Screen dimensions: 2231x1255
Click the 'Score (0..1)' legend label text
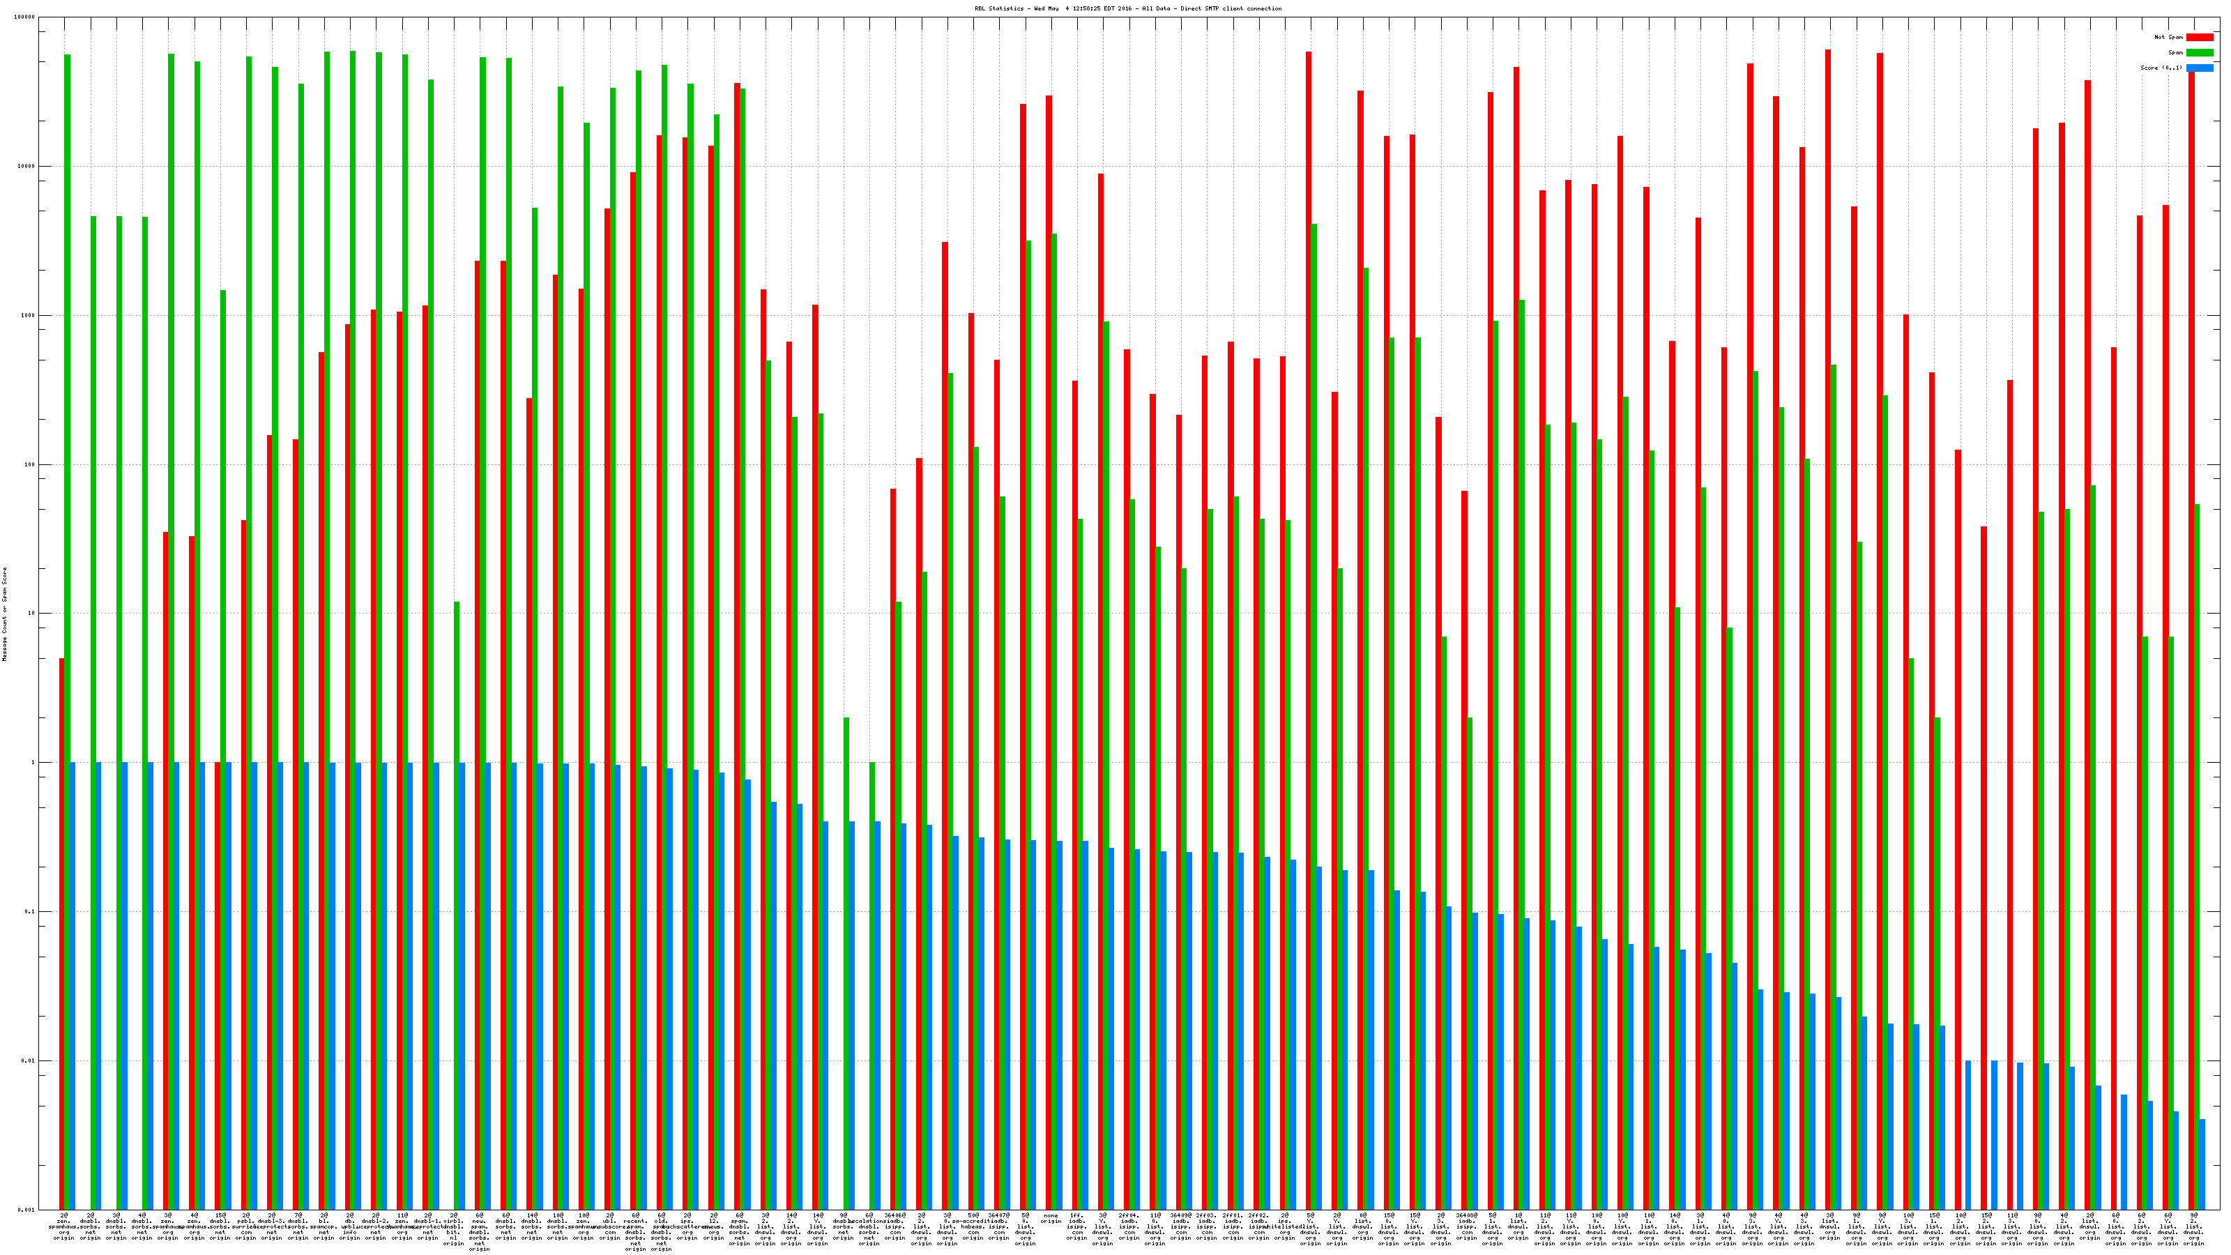2161,68
